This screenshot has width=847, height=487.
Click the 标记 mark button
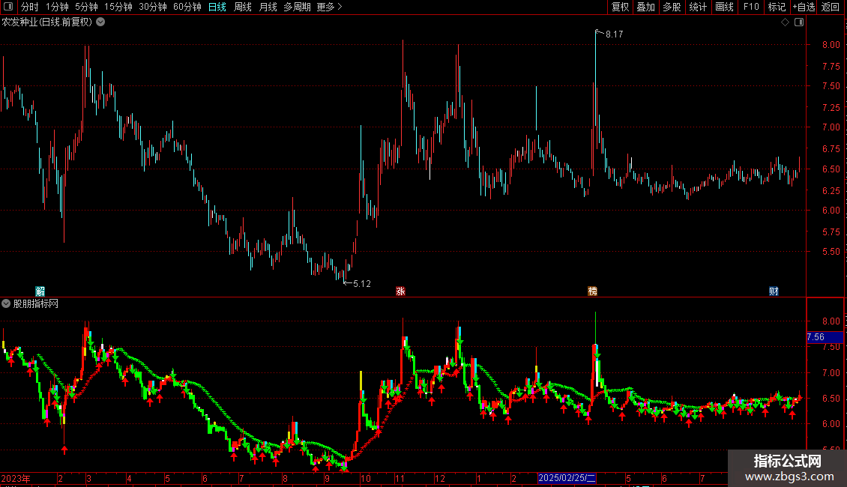777,7
